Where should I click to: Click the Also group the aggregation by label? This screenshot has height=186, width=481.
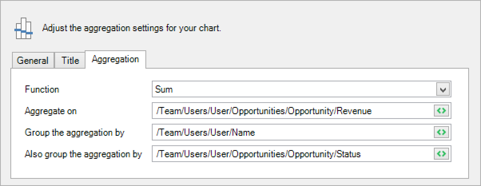[x=83, y=154]
